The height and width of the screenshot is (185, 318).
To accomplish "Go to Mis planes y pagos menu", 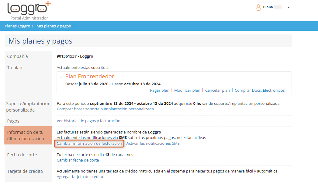I will pyautogui.click(x=54, y=26).
